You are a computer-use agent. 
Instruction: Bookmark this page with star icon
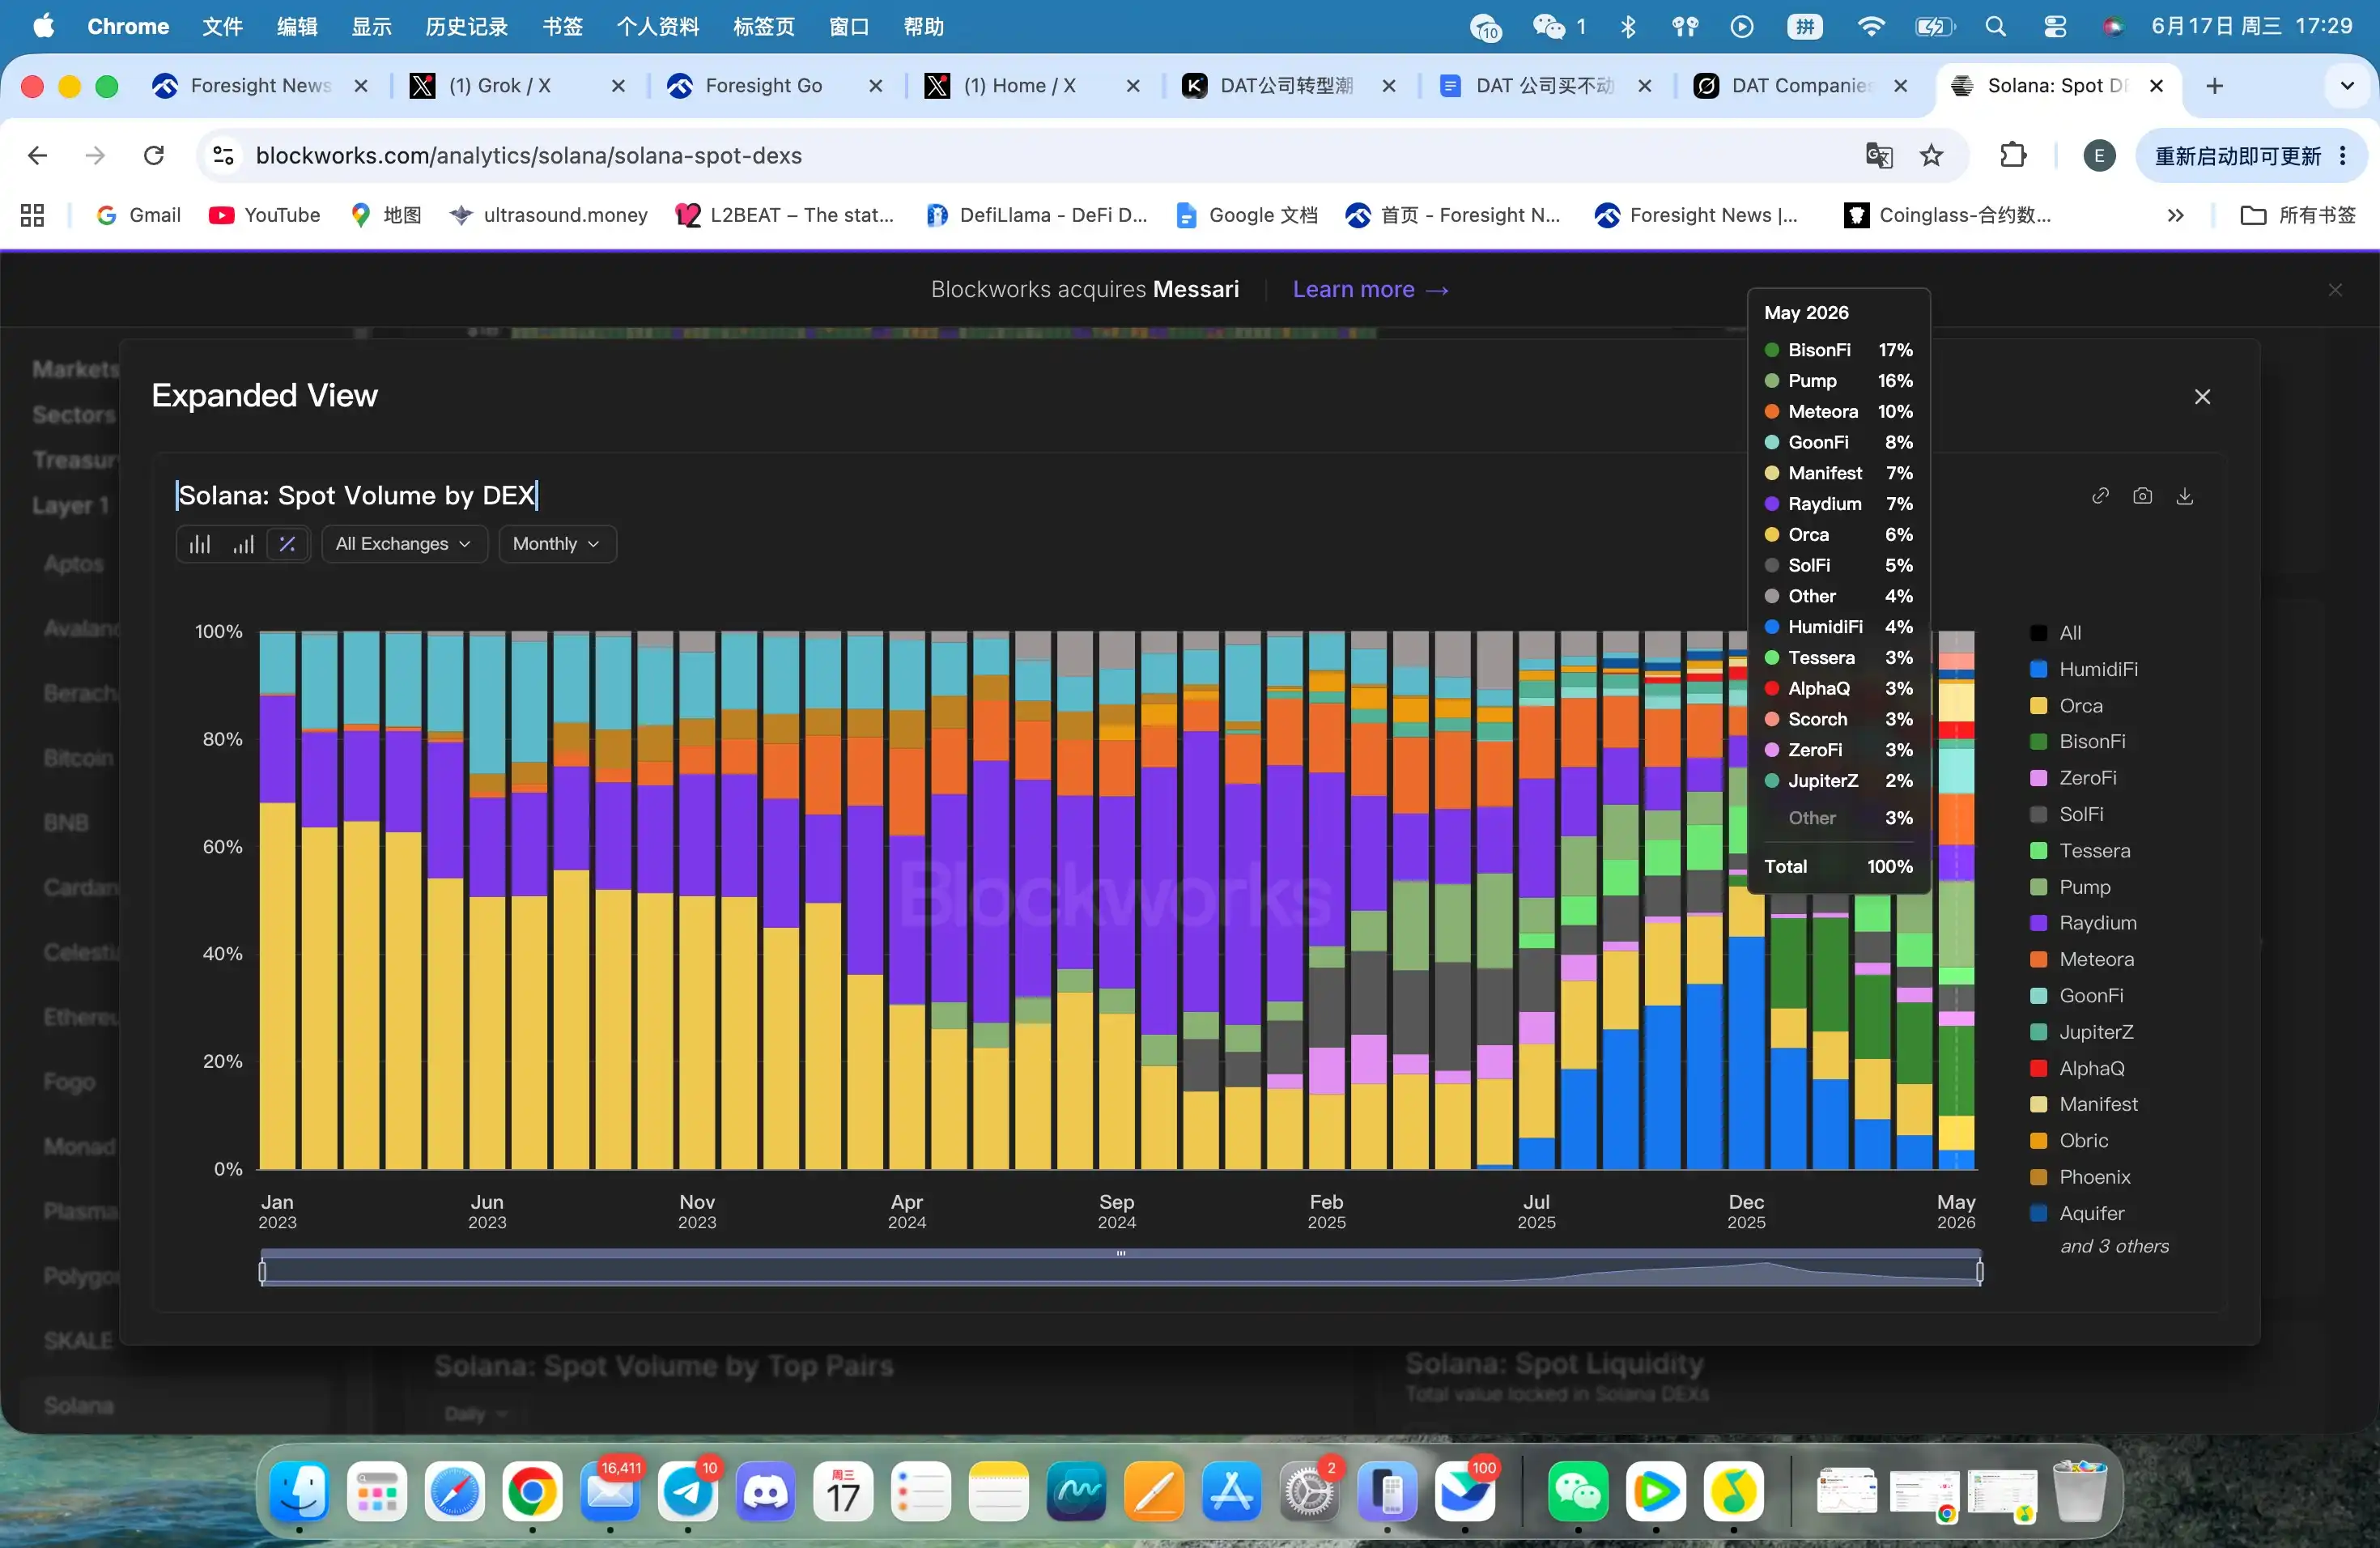(1932, 155)
